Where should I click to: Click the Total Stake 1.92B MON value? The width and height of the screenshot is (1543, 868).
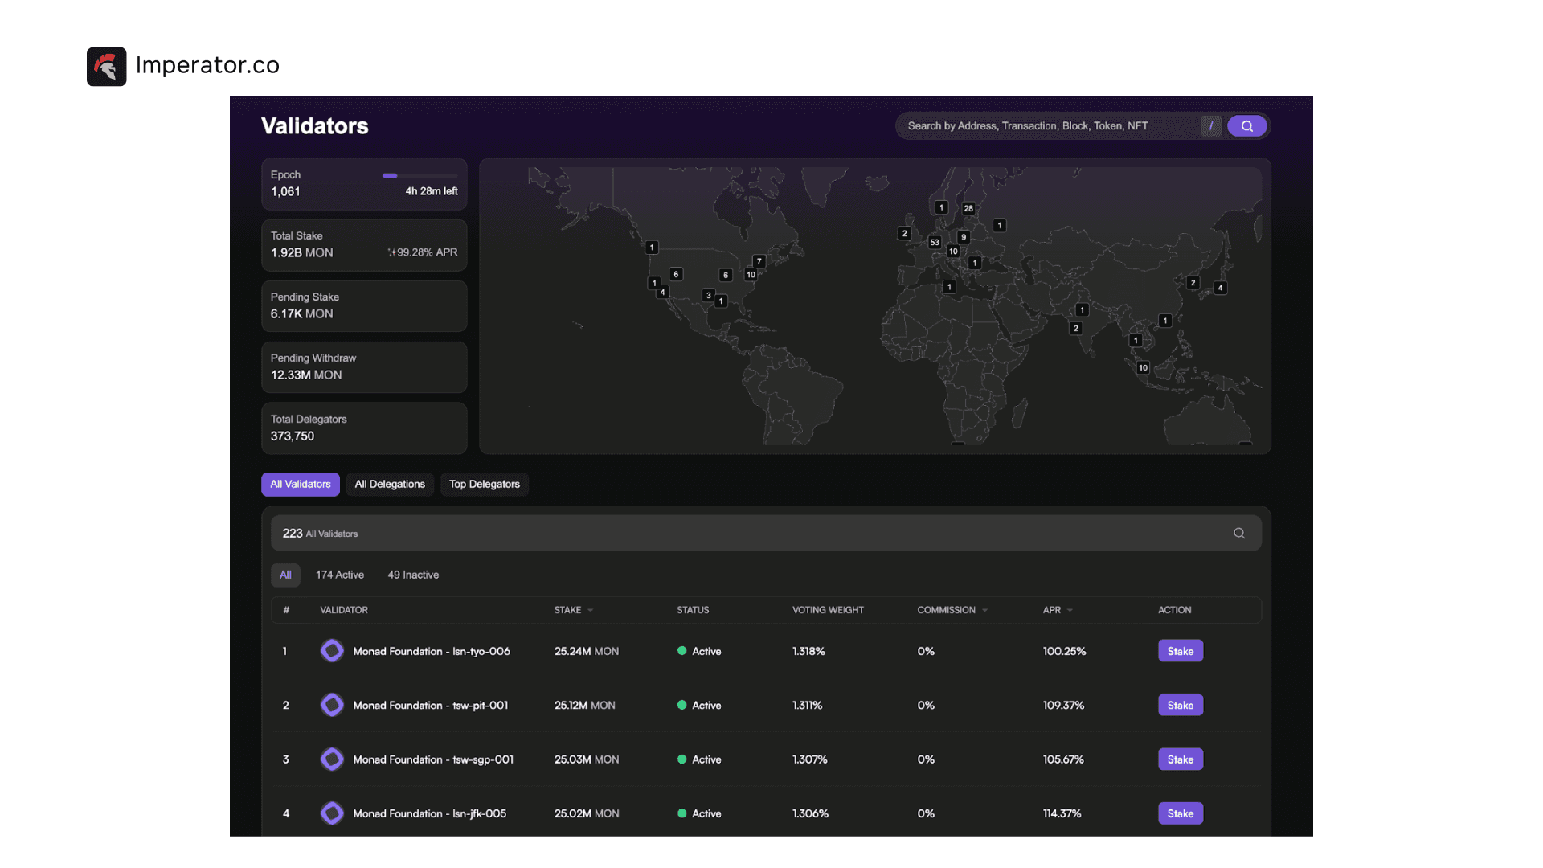click(x=301, y=253)
